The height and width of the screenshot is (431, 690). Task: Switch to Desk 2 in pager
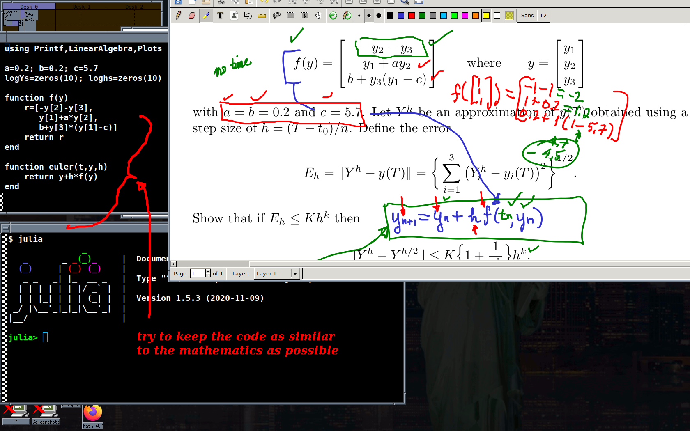[x=134, y=16]
